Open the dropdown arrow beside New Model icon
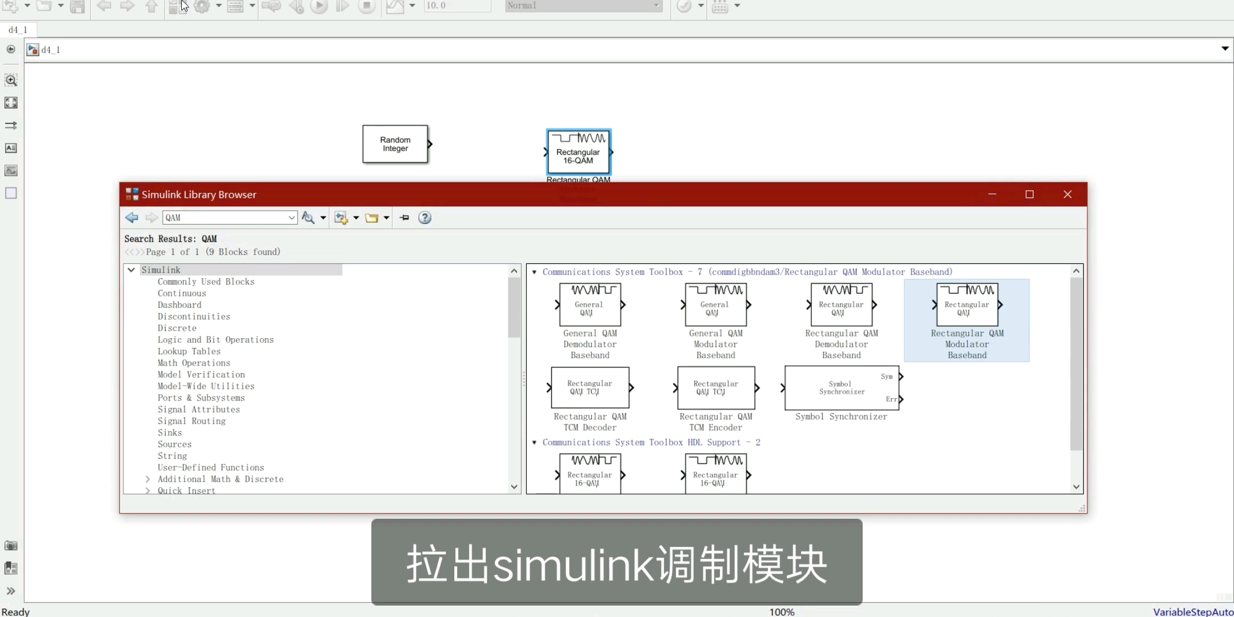The width and height of the screenshot is (1234, 617). [x=356, y=218]
